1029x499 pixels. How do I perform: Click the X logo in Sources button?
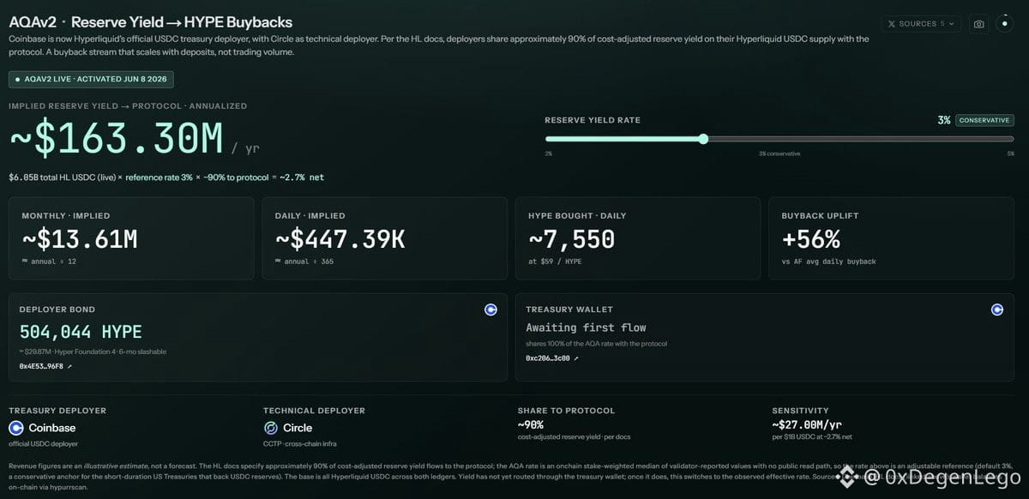[892, 24]
